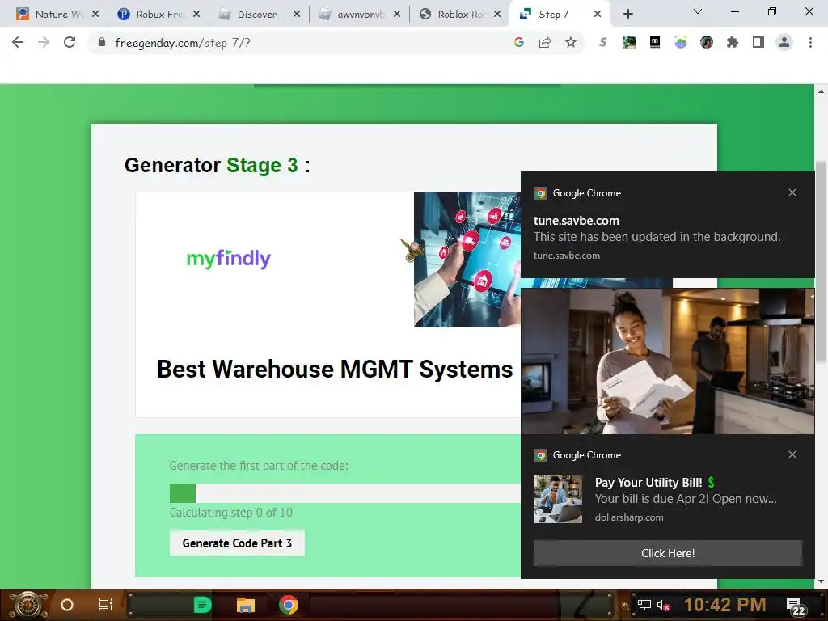Screen dimensions: 828x621
Task: Click the Click Here! notification button
Action: pyautogui.click(x=667, y=553)
